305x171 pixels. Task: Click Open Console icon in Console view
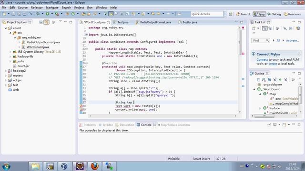point(284,124)
